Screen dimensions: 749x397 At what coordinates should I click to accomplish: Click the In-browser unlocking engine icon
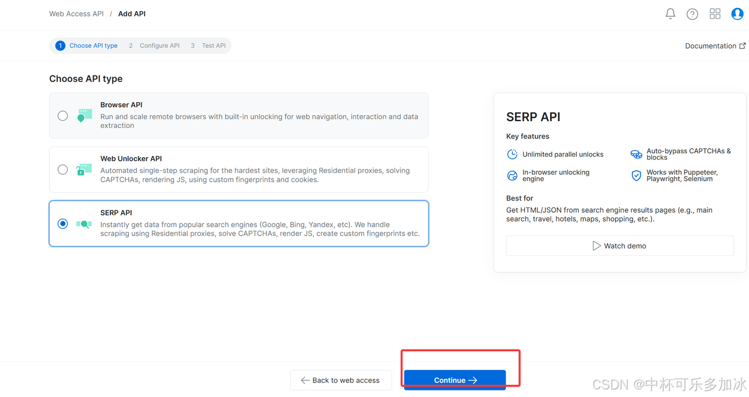click(512, 175)
